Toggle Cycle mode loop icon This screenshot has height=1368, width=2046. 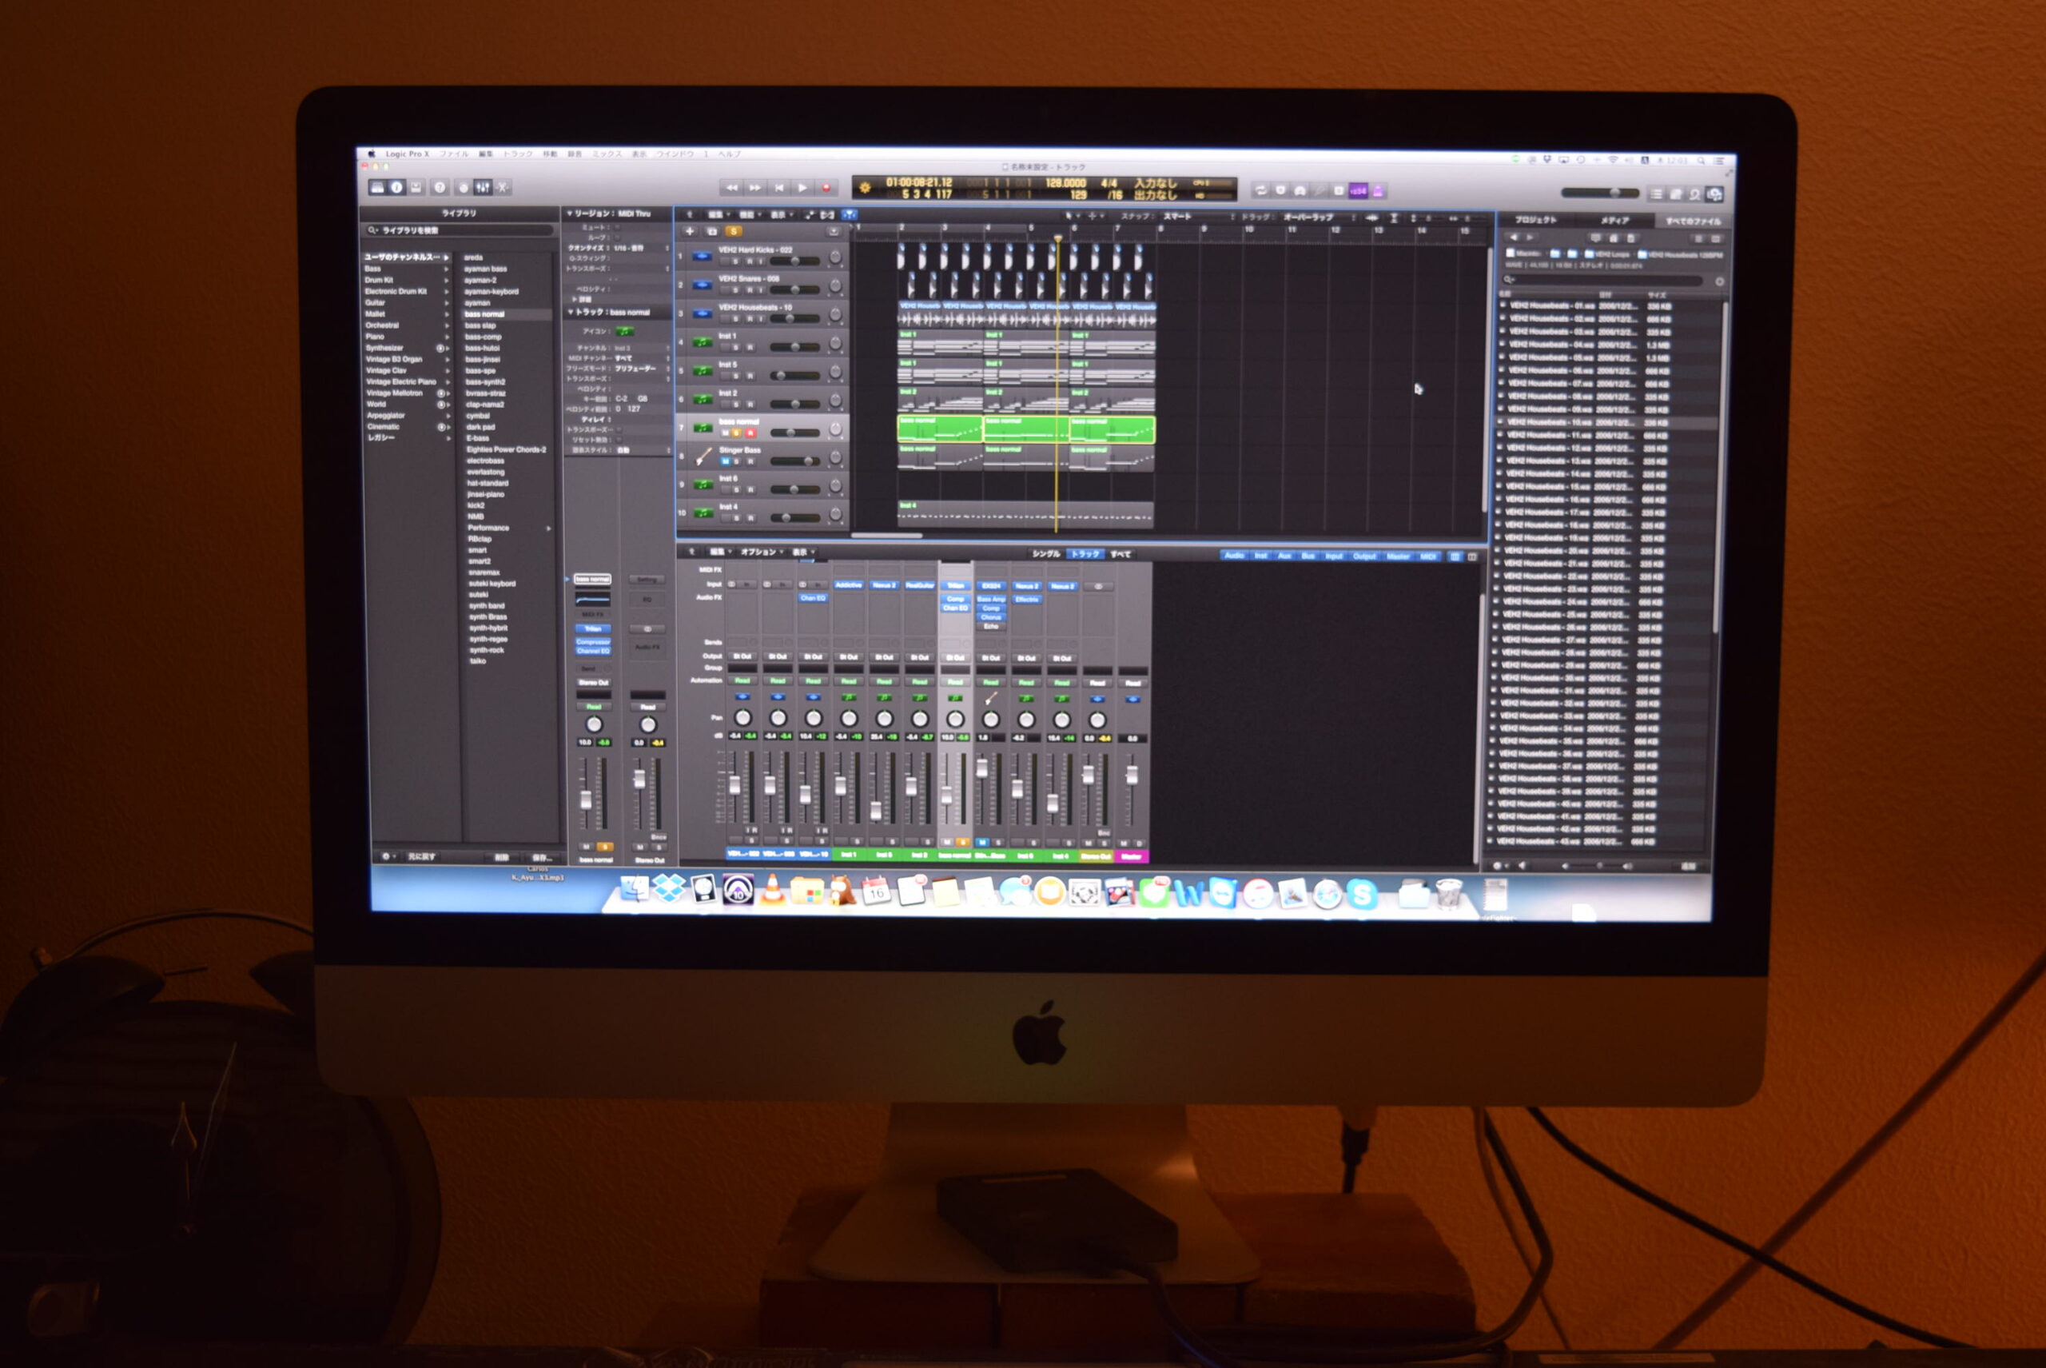click(x=1260, y=190)
